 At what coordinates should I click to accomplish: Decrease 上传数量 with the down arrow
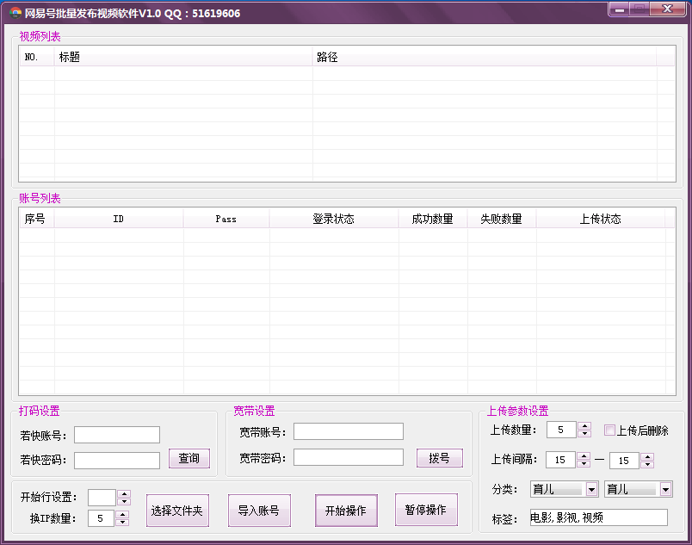click(584, 434)
